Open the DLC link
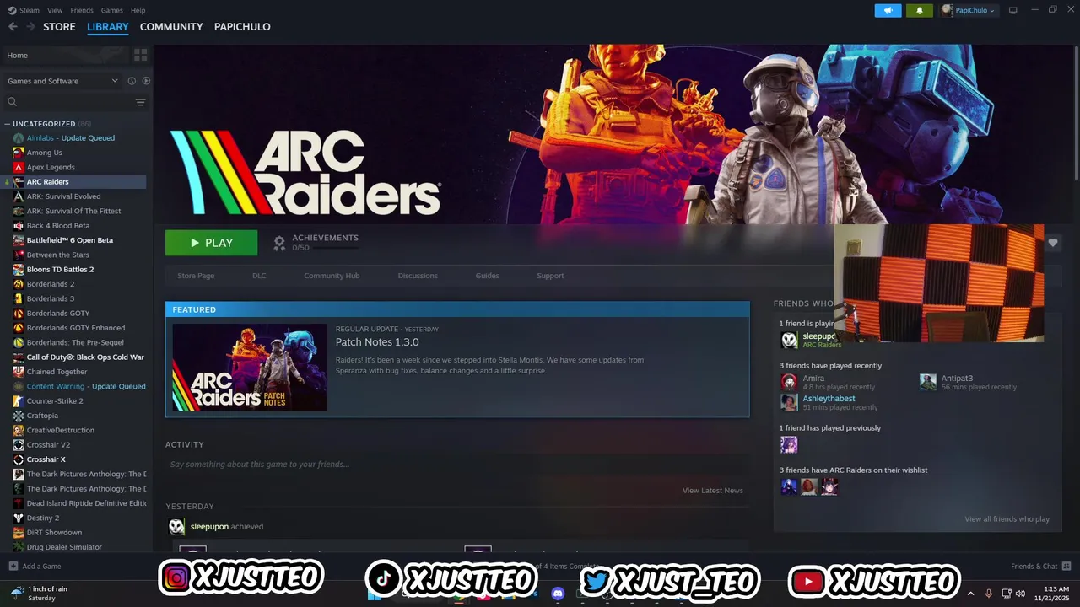1080x607 pixels. [x=259, y=276]
